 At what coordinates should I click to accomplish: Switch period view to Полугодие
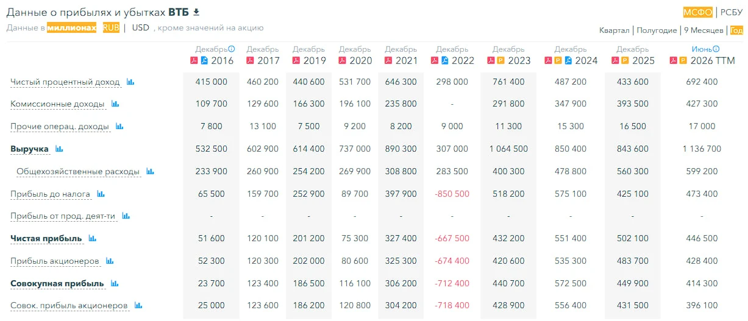click(657, 30)
